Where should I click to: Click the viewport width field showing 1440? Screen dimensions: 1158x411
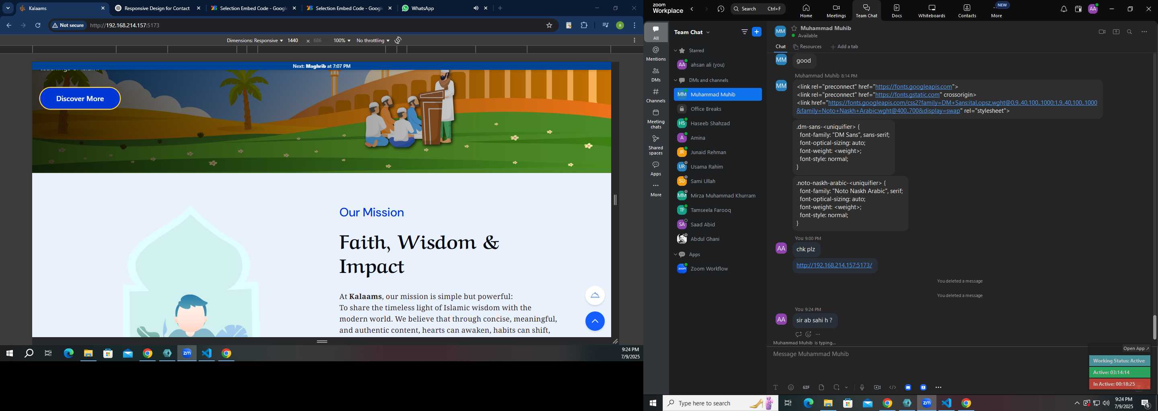[293, 41]
